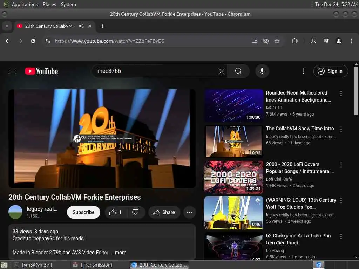
Task: Open Chromium three-dot menu
Action: [x=351, y=41]
